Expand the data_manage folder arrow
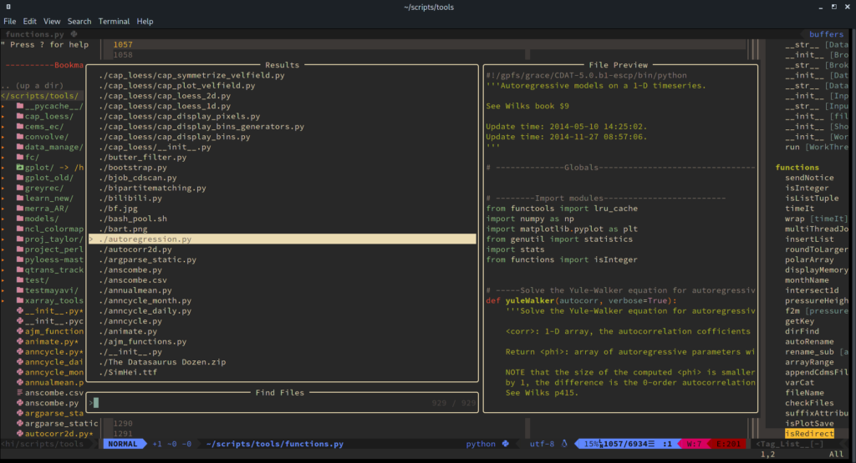 tap(3, 147)
